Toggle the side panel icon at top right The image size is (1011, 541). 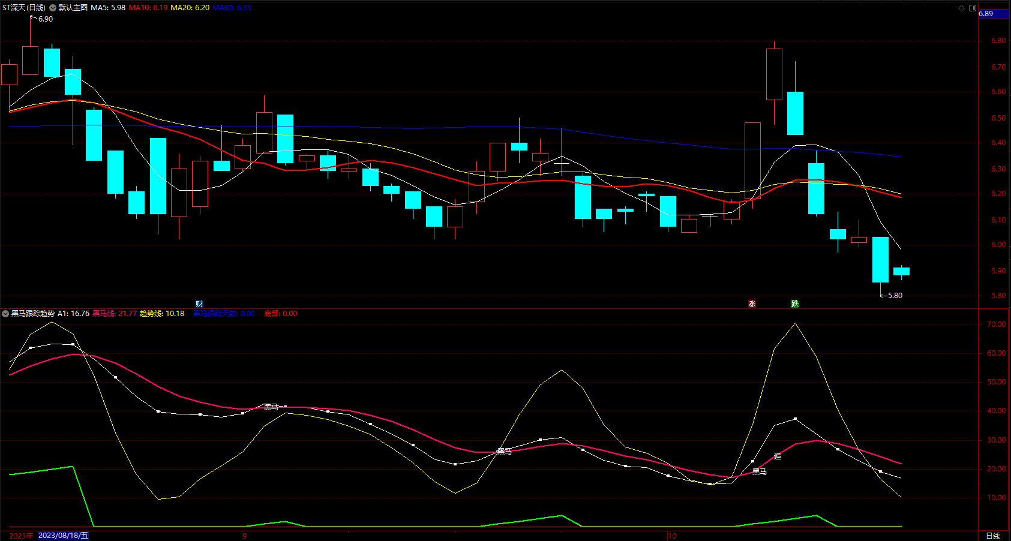pos(973,8)
